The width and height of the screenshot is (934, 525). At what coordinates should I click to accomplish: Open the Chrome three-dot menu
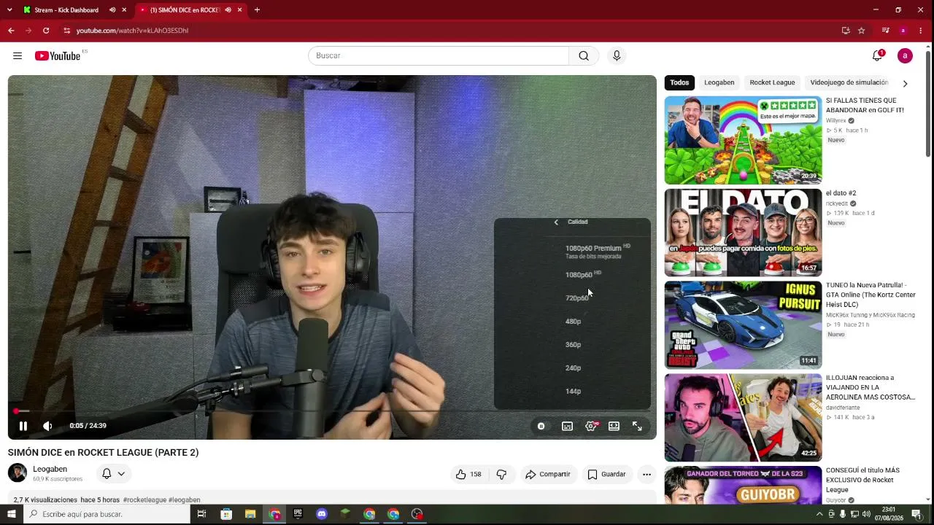point(921,31)
